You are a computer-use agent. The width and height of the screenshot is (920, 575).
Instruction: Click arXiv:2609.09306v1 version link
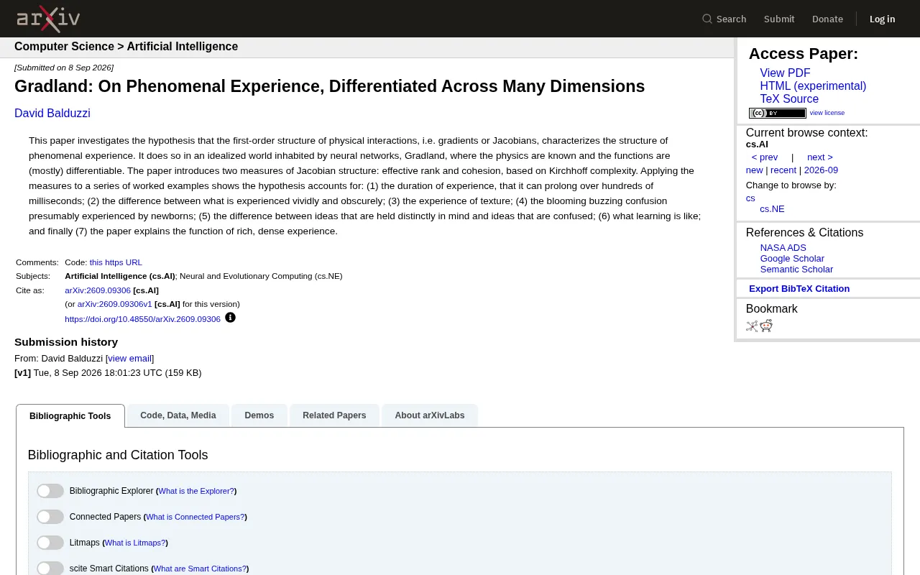click(115, 304)
